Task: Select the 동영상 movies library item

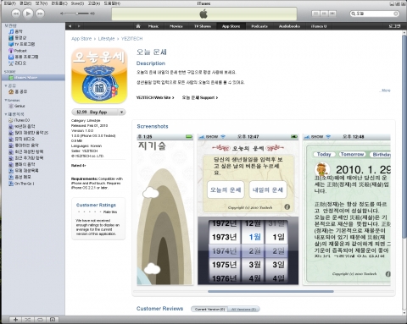Action: [x=20, y=37]
